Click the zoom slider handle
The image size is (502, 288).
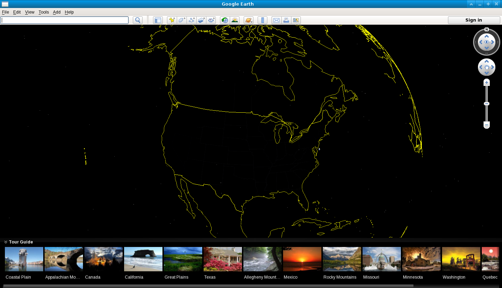(x=487, y=104)
